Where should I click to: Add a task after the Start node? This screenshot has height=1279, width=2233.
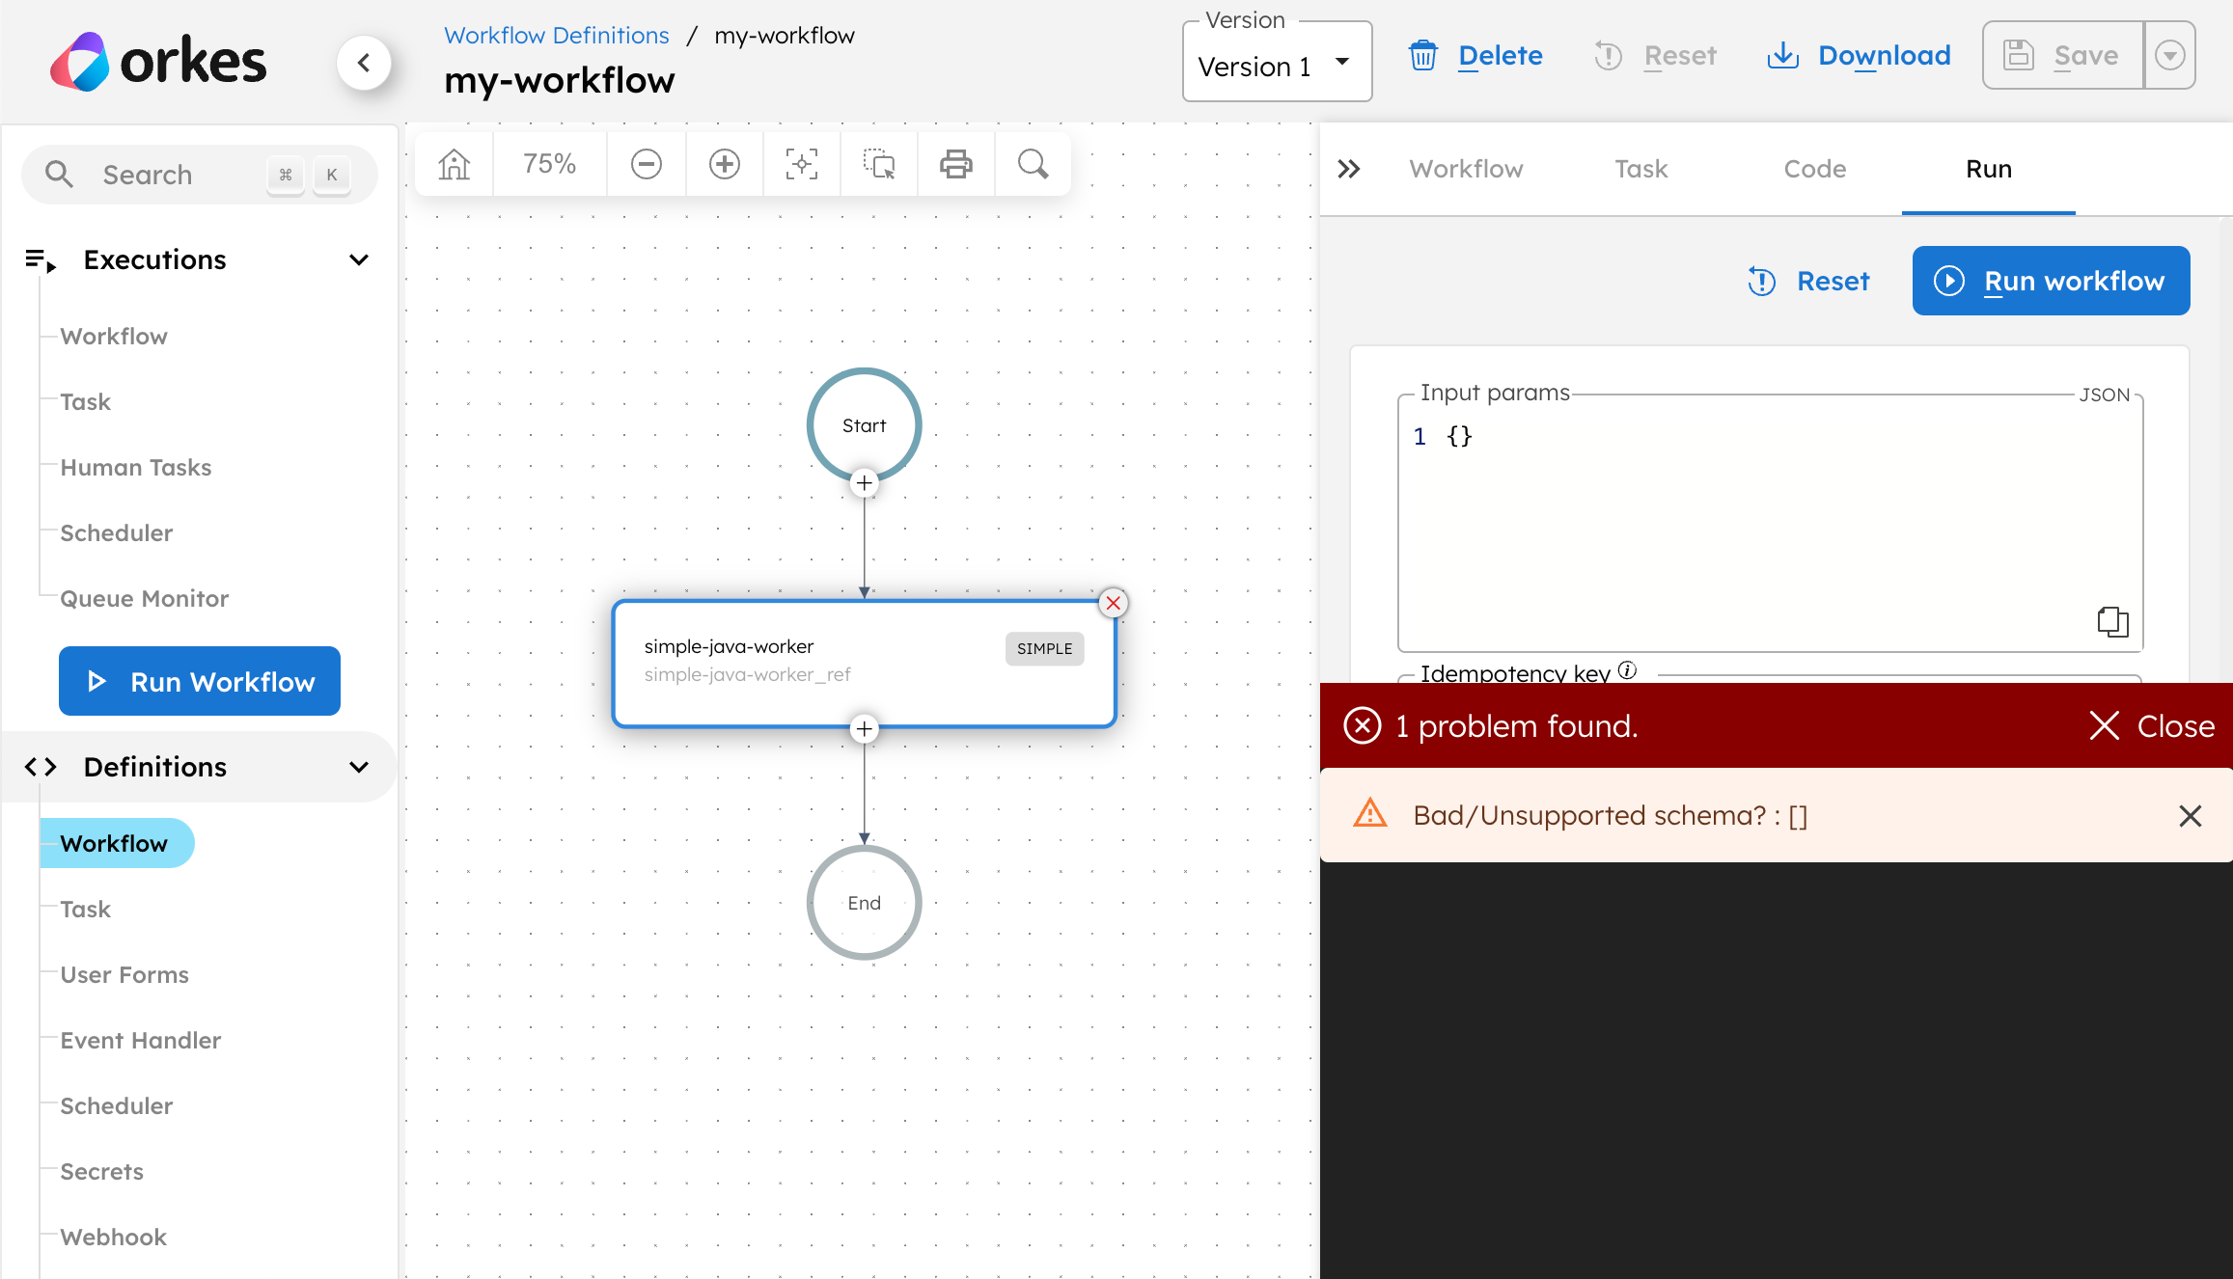click(865, 482)
